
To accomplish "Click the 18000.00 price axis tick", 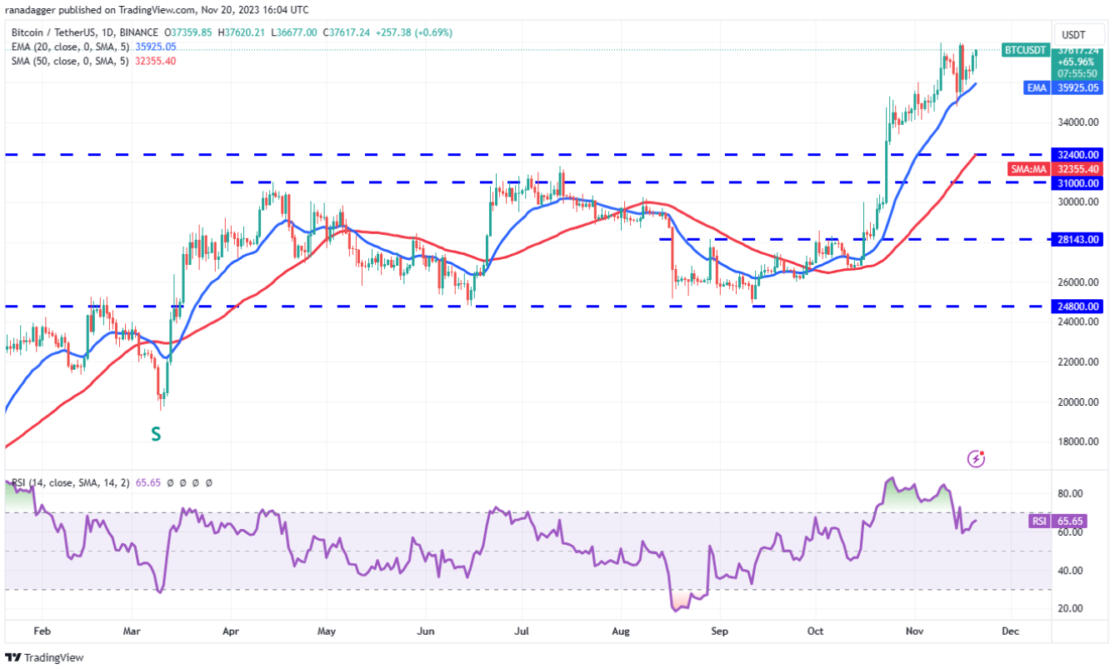I will click(x=1077, y=442).
